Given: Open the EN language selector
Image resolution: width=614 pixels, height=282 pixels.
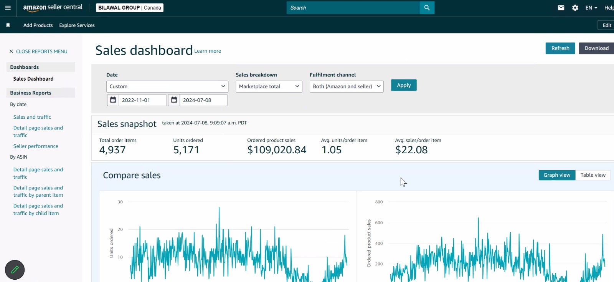Looking at the screenshot, I should (x=591, y=8).
